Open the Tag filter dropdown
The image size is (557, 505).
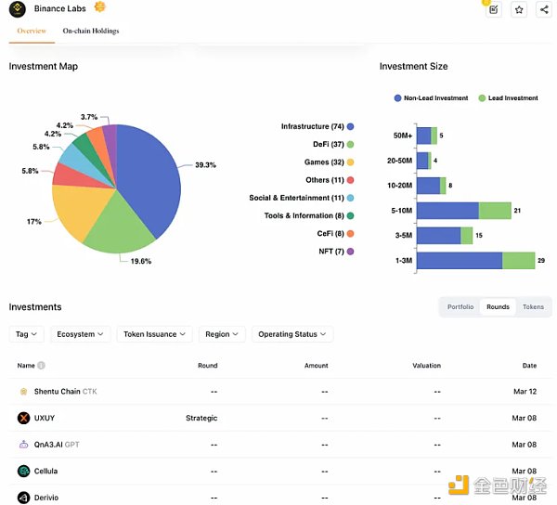[26, 334]
